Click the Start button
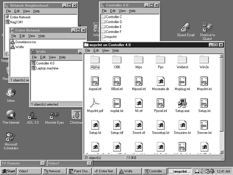 [x=8, y=171]
